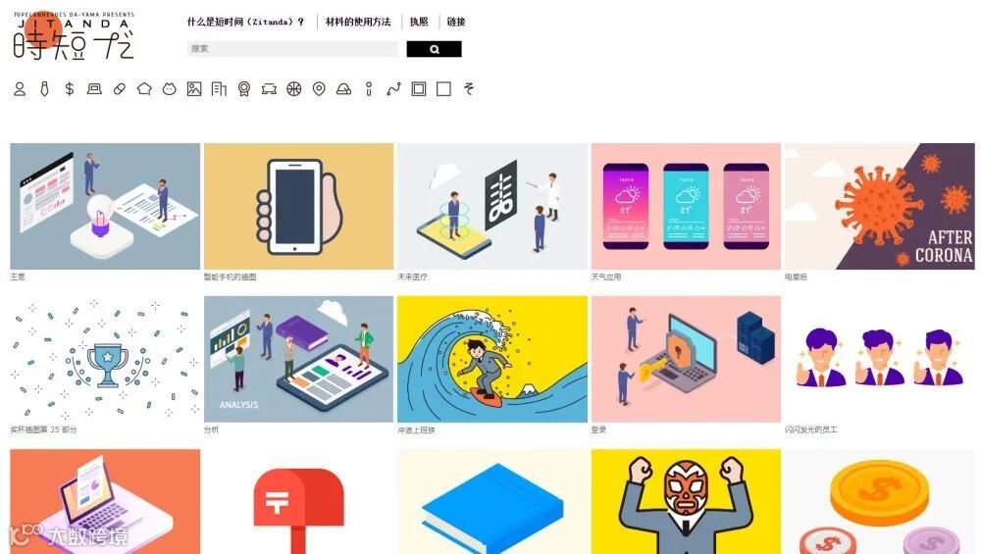Click the black search magnifier button

click(435, 49)
